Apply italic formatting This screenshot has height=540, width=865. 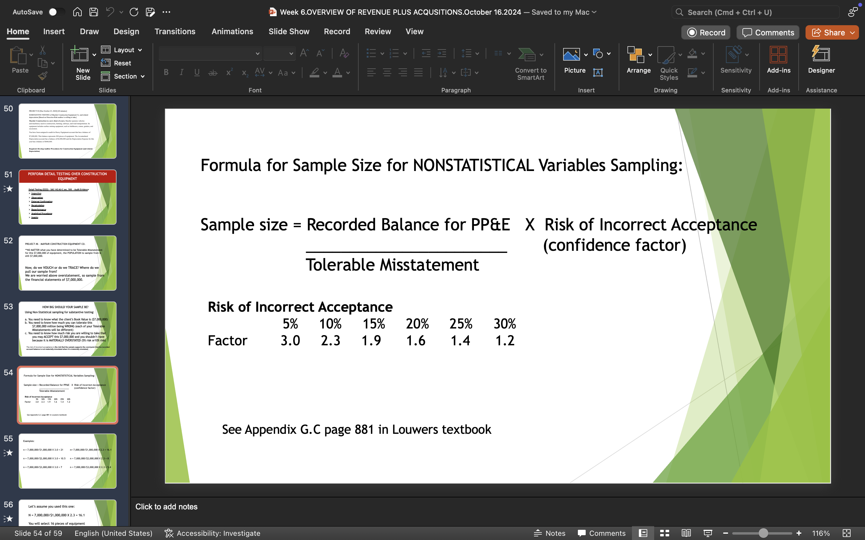tap(181, 72)
